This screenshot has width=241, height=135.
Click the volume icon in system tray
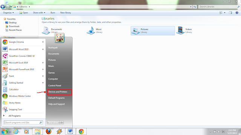(219, 132)
